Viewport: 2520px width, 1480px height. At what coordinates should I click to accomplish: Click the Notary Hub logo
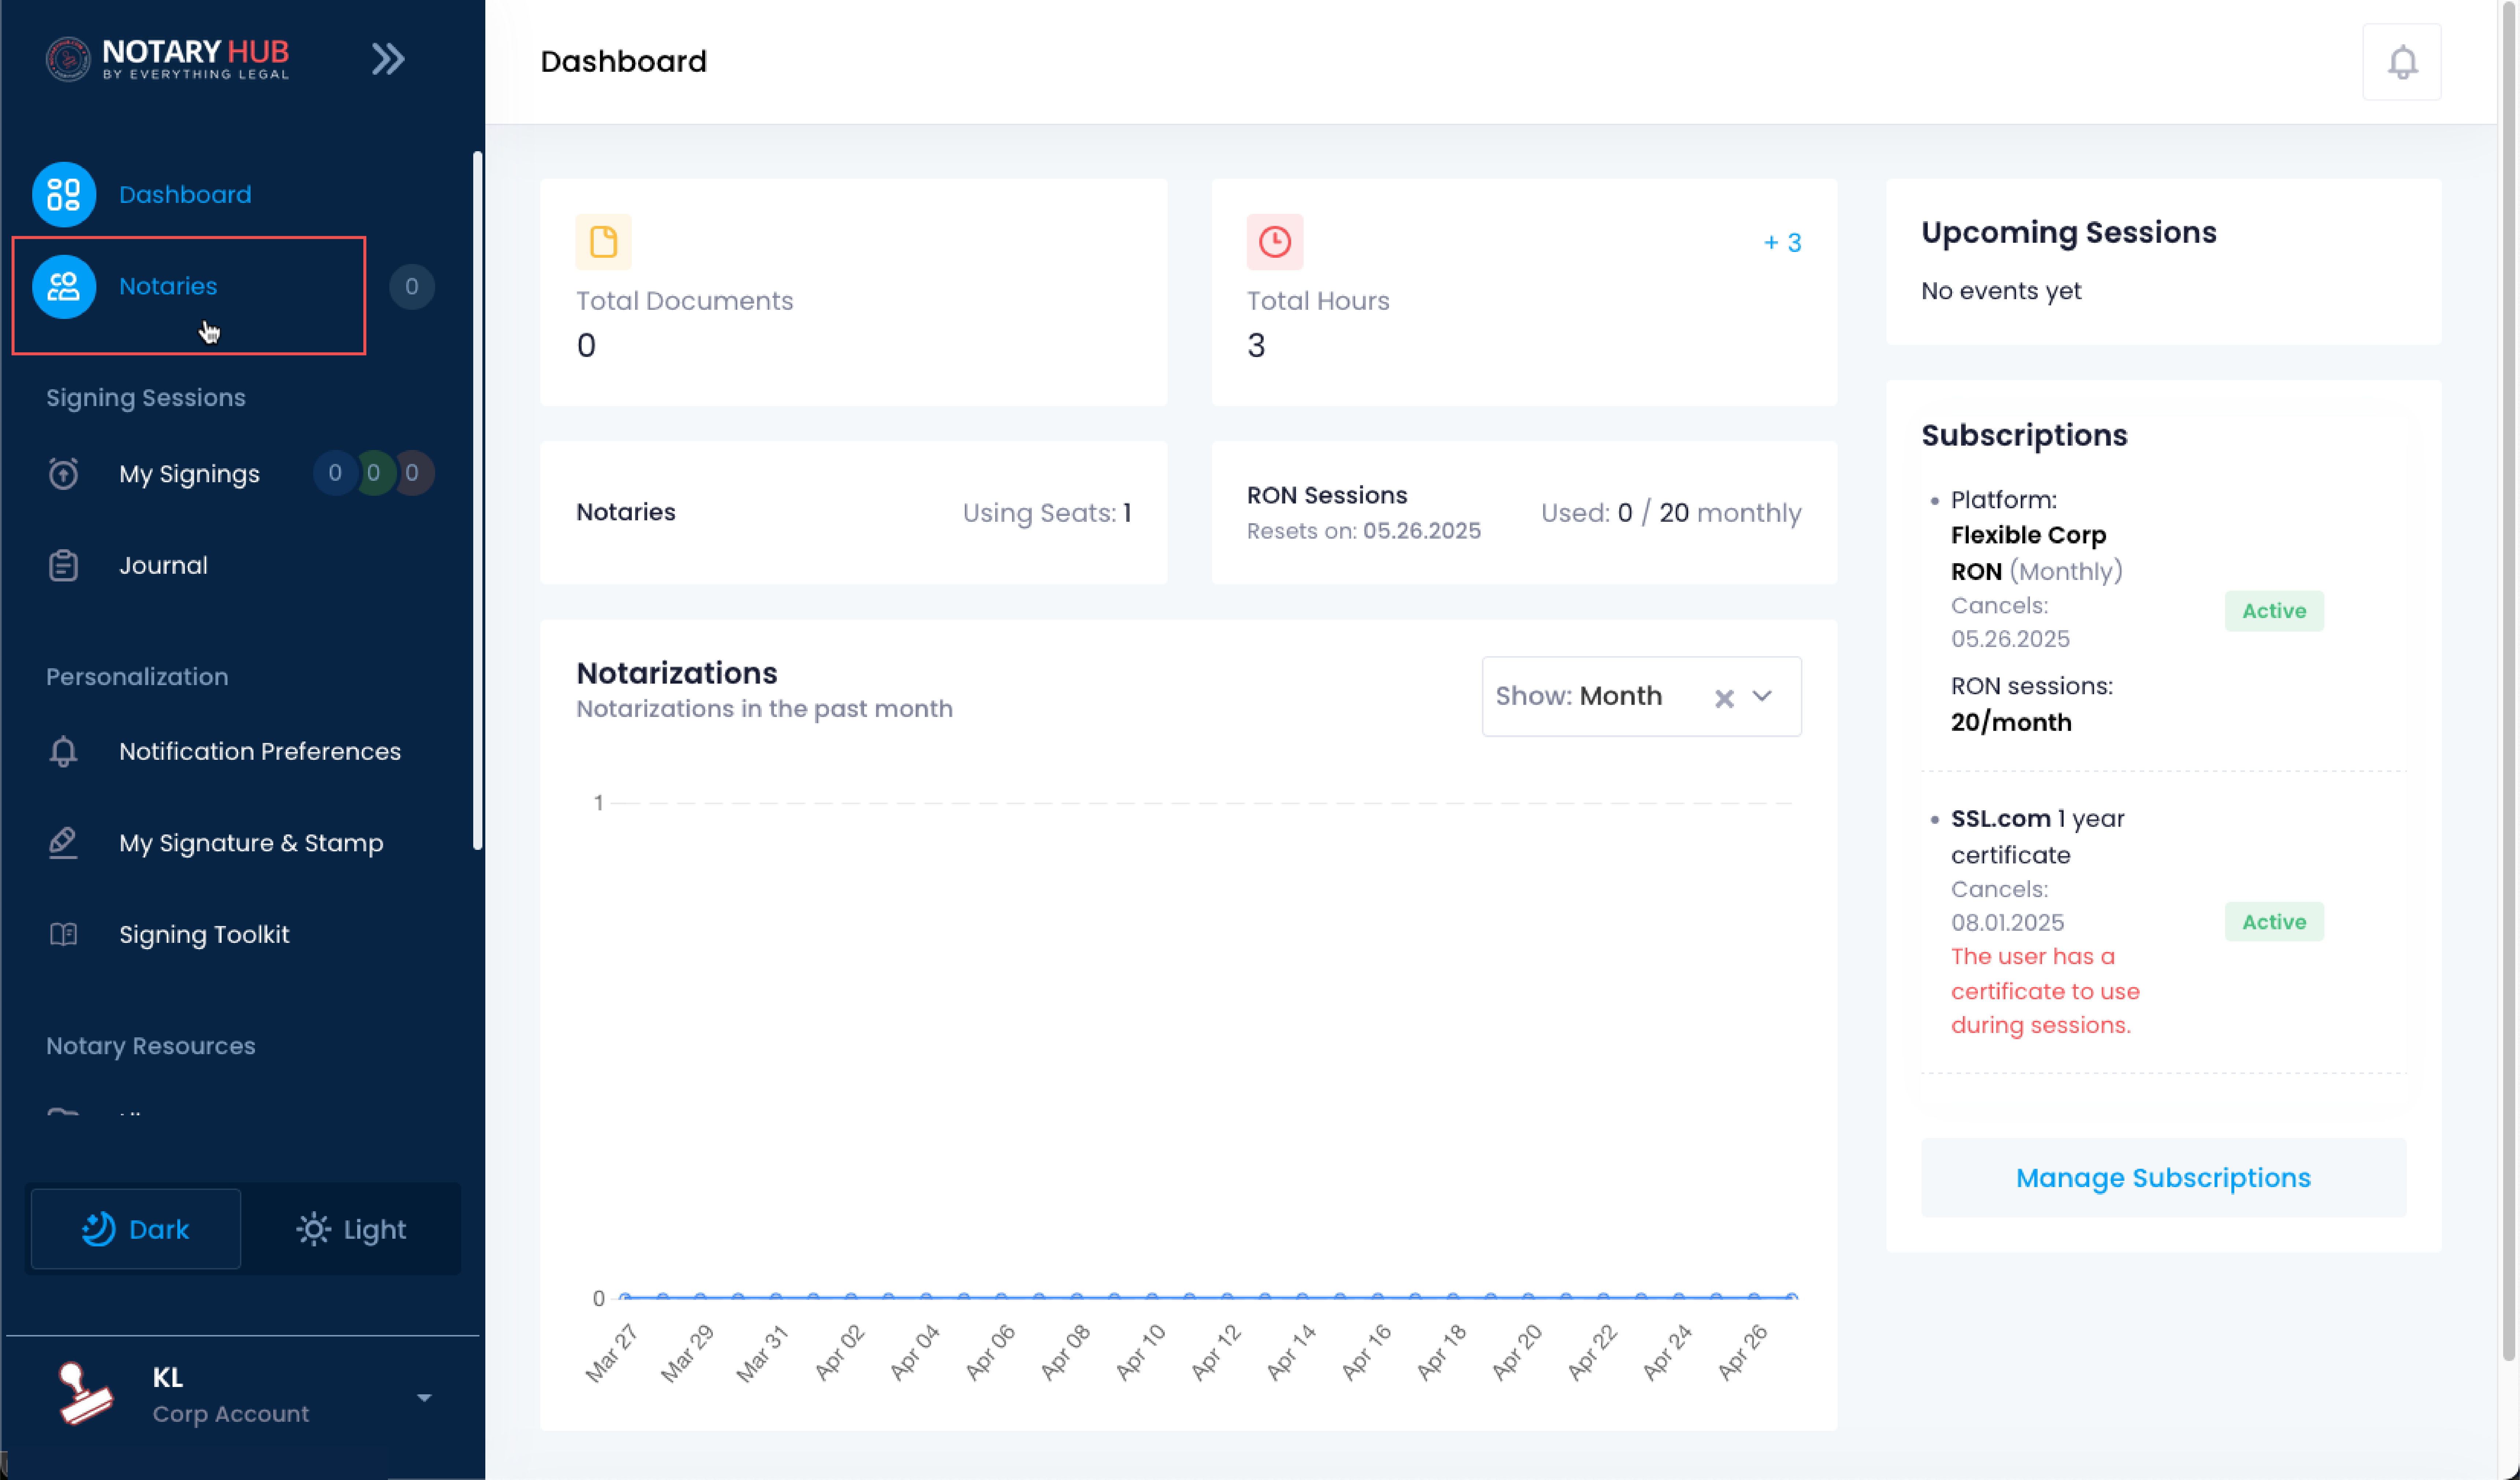(x=167, y=59)
